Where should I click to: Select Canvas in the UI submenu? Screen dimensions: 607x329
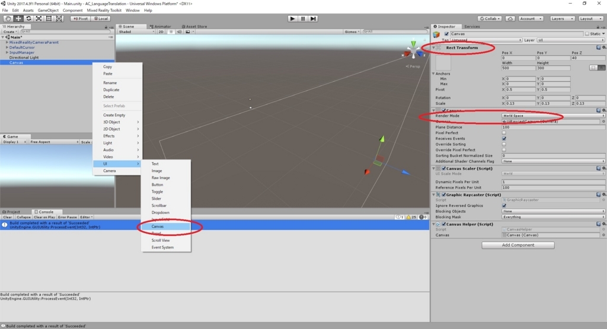(167, 226)
